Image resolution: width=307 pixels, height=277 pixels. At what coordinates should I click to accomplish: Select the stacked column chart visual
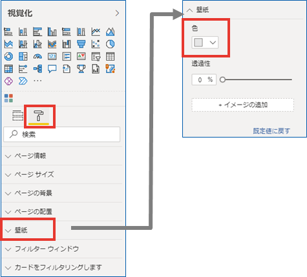(x=23, y=32)
